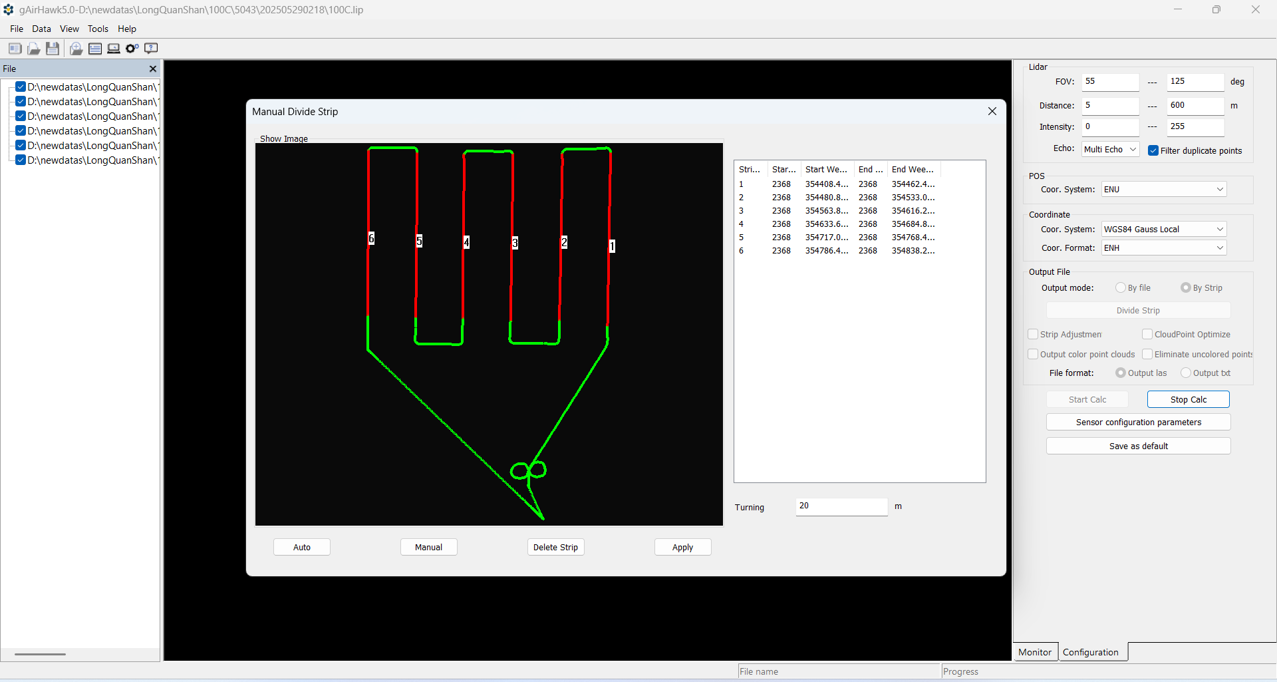Click the open folder toolbar icon
The height and width of the screenshot is (682, 1277).
coord(33,49)
